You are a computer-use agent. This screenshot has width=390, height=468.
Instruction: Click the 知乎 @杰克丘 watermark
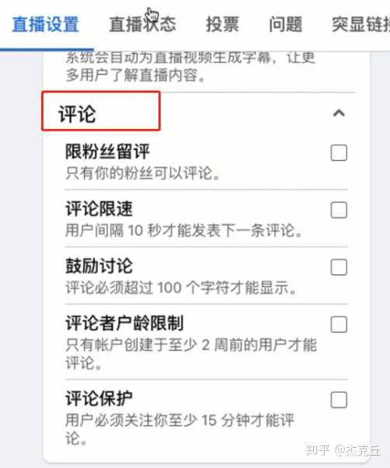(343, 450)
